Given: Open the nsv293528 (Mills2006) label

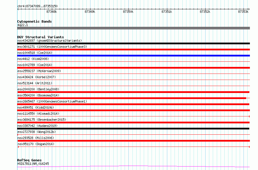Looking at the screenshot, I should click(36, 138).
